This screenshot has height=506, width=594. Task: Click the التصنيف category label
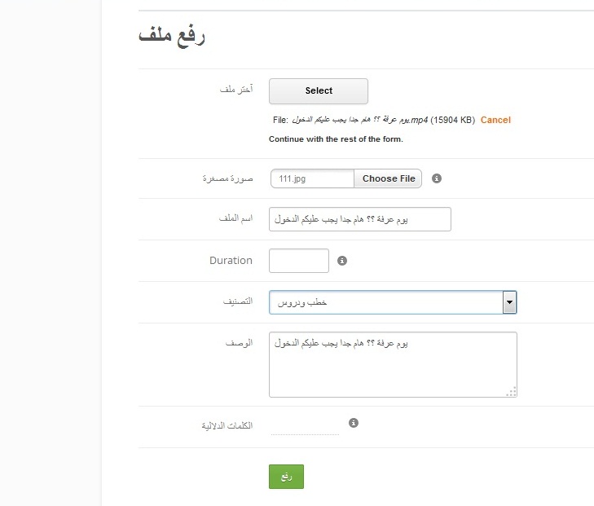[x=237, y=301]
